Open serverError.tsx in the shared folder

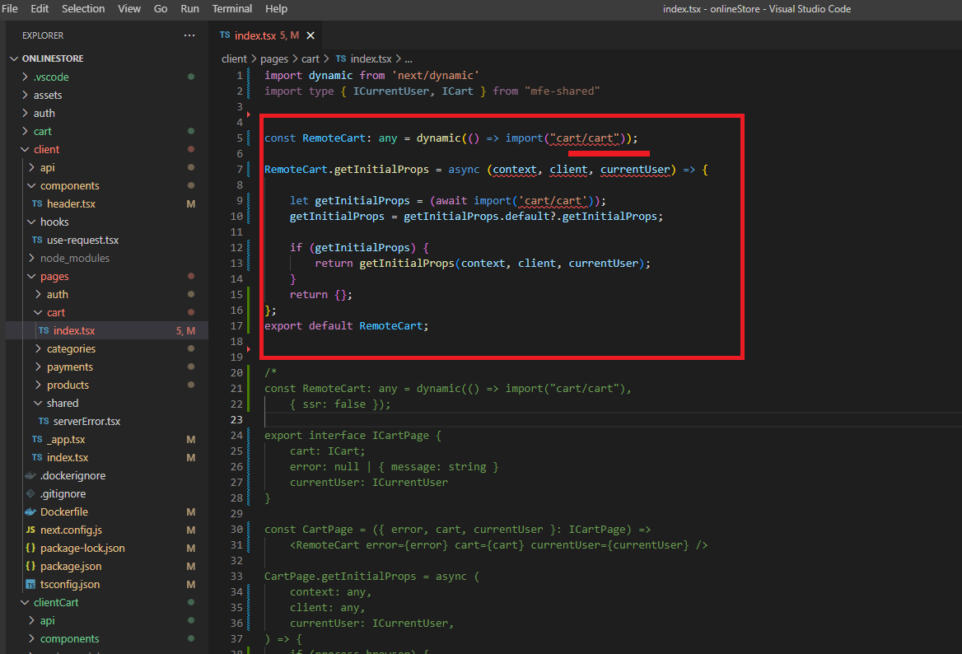[x=86, y=421]
